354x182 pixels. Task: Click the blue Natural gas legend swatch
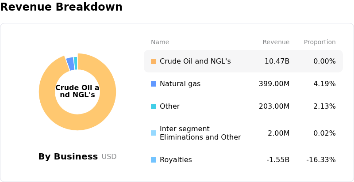pos(154,84)
